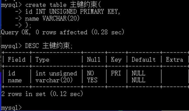The image size is (189, 111).
Task: Click the 'DESC 主键约束;' command line
Action: (49, 46)
